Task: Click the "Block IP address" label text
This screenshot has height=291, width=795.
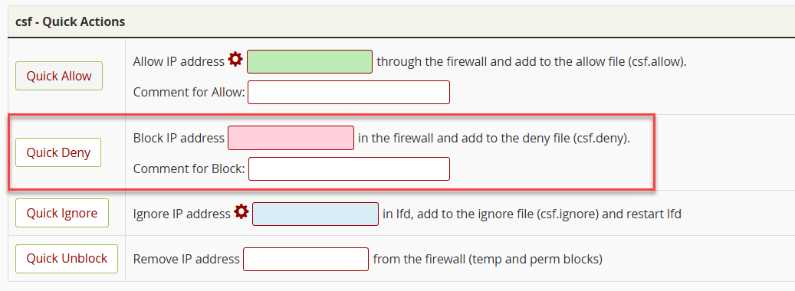Action: coord(179,138)
